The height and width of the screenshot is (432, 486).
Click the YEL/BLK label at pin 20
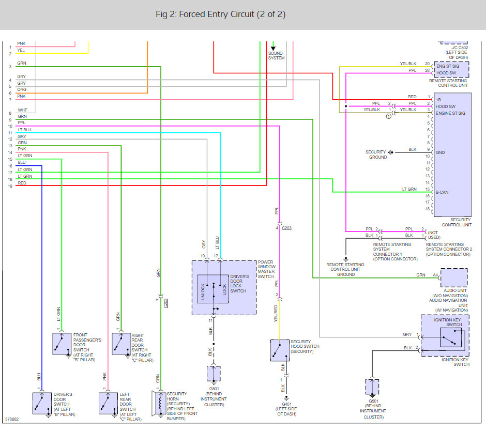408,64
